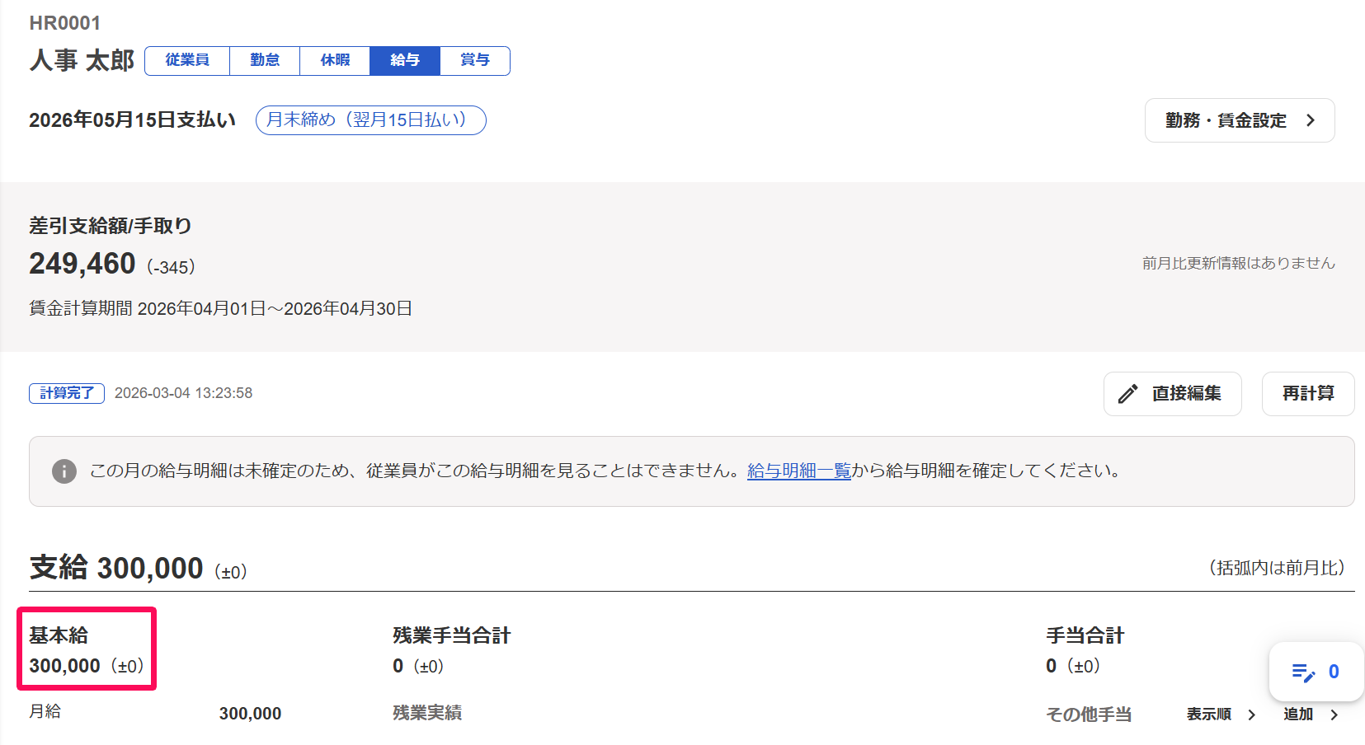
Task: Click chevron next to 表示順
Action: 1251,715
